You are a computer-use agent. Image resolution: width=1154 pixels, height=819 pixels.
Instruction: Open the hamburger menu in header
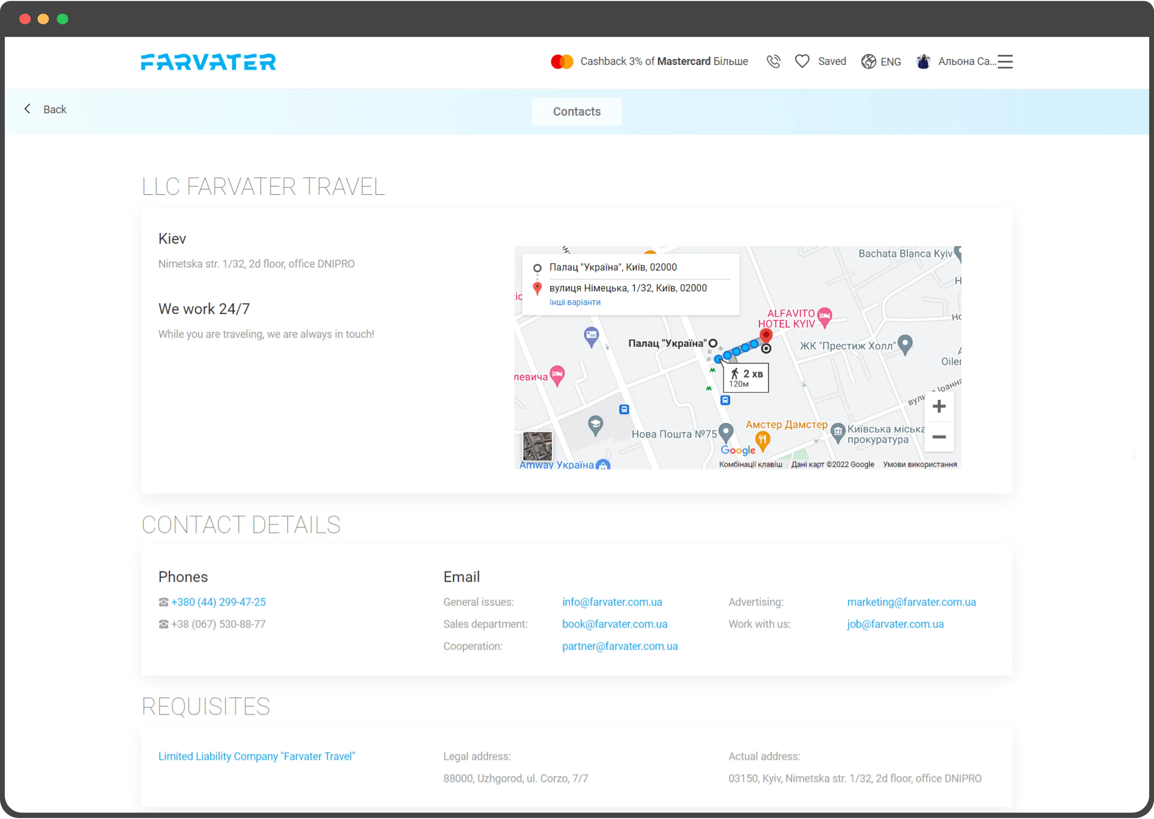coord(1005,62)
